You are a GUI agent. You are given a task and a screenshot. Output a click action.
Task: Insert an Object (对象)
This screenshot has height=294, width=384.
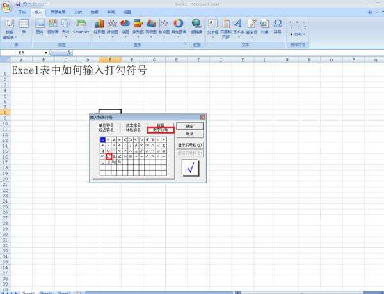click(264, 26)
